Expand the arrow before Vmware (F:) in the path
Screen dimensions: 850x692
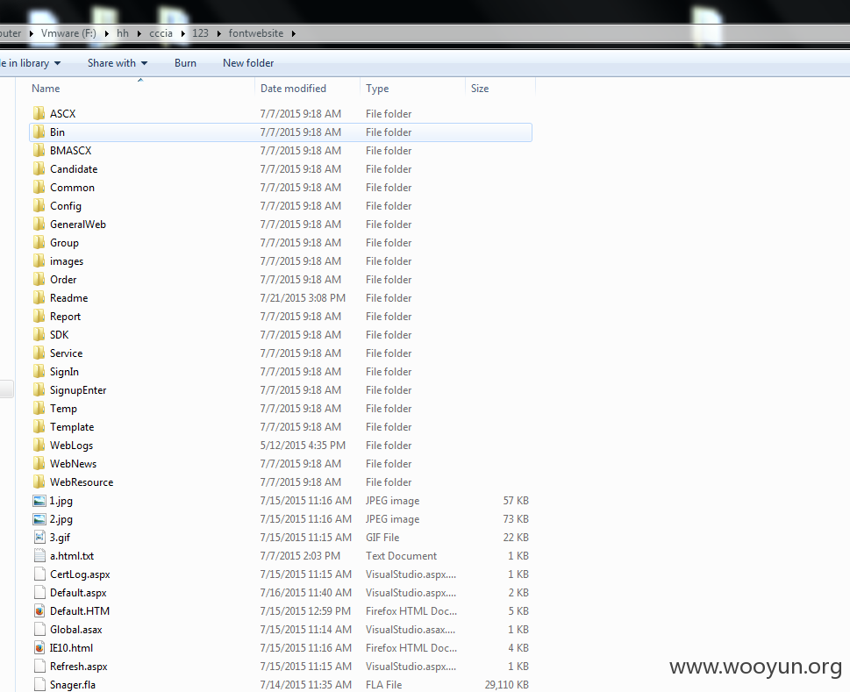click(x=32, y=33)
